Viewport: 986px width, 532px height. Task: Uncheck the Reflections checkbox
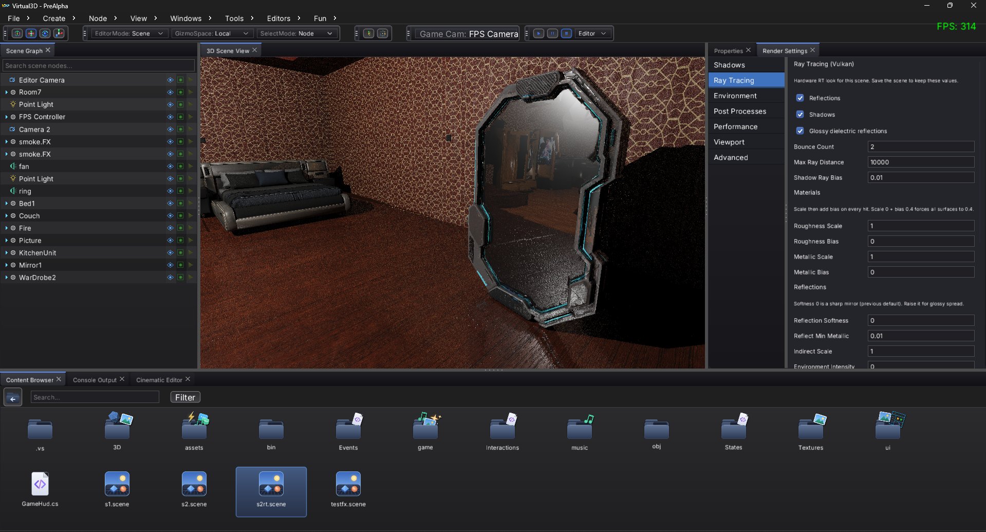point(800,98)
